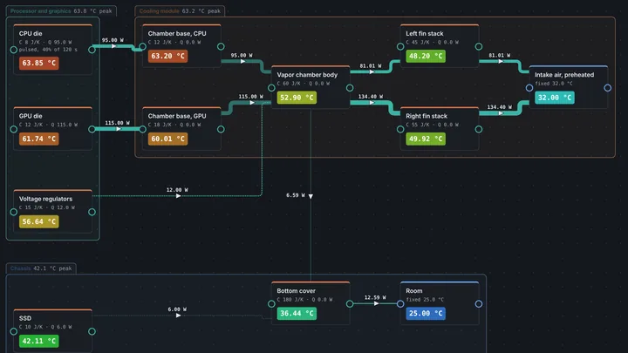This screenshot has height=353, width=628.
Task: Click "pulsed, 40% of 120 s" text
Action: (x=48, y=50)
